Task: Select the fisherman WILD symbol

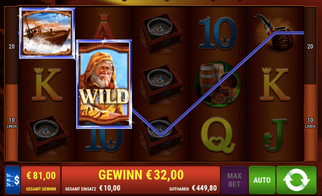Action: pos(104,84)
